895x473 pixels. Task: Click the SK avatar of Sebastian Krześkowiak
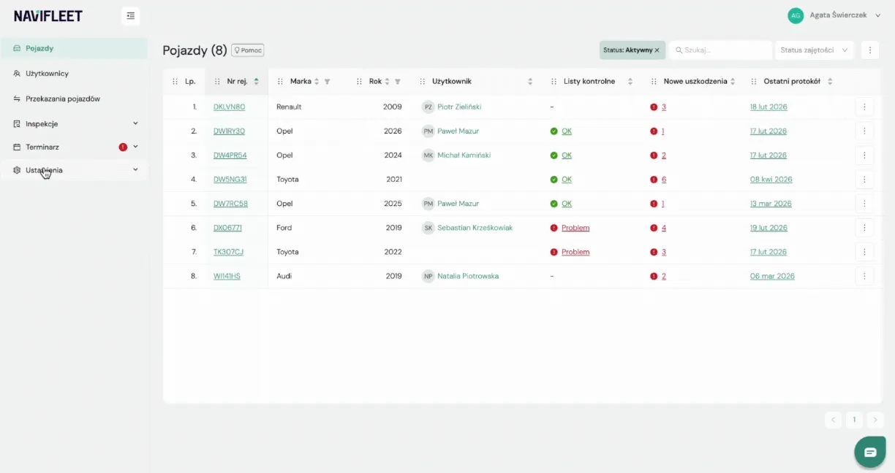428,228
